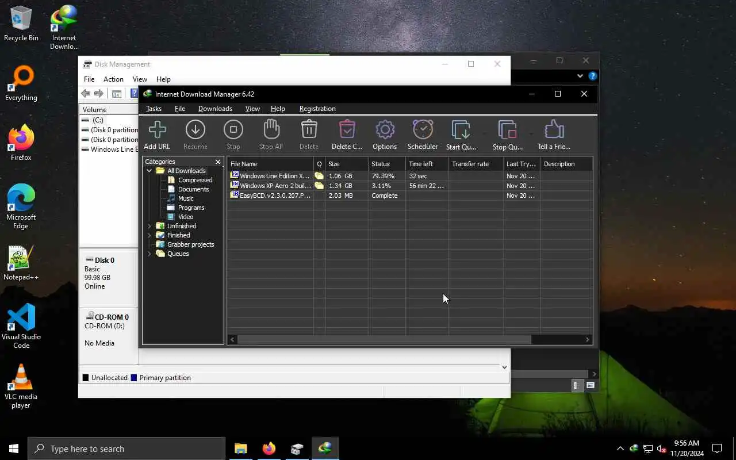
Task: Open the View menu in IDM
Action: pos(252,109)
